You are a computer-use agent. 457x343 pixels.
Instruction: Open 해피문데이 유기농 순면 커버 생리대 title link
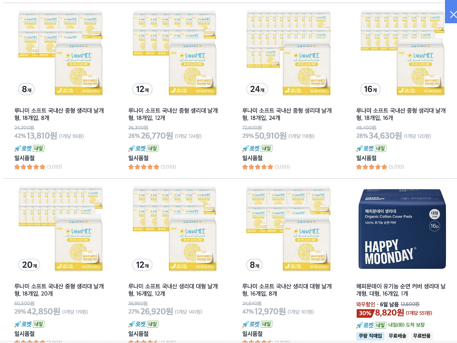(401, 290)
